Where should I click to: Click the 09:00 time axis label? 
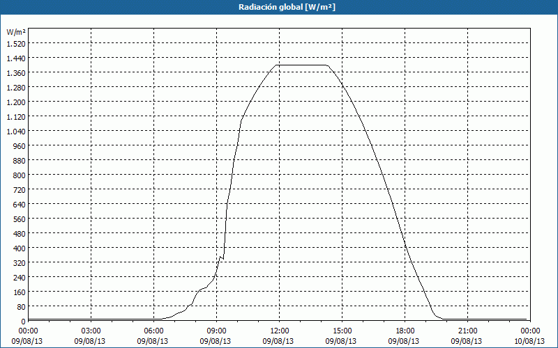point(216,331)
